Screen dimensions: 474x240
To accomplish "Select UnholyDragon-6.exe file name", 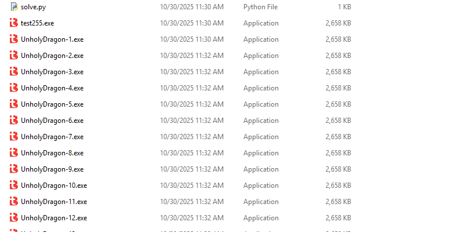I will pyautogui.click(x=52, y=121).
